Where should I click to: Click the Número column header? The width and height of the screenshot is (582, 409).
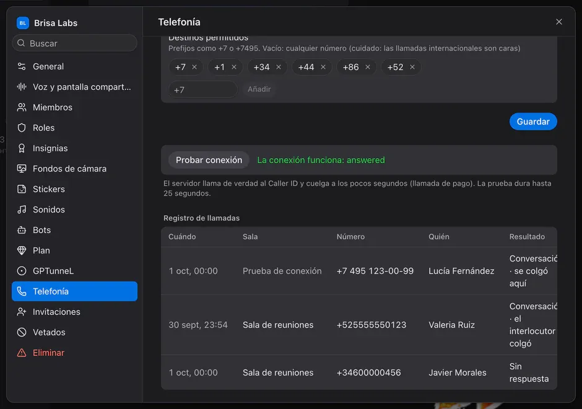(x=350, y=237)
